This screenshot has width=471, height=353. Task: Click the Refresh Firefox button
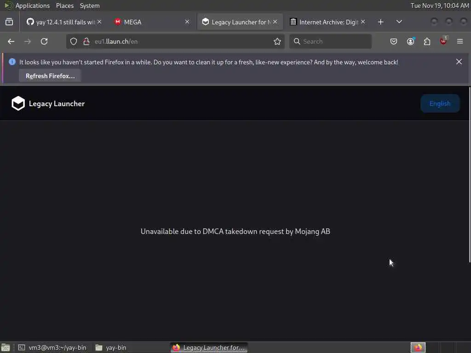(x=50, y=76)
